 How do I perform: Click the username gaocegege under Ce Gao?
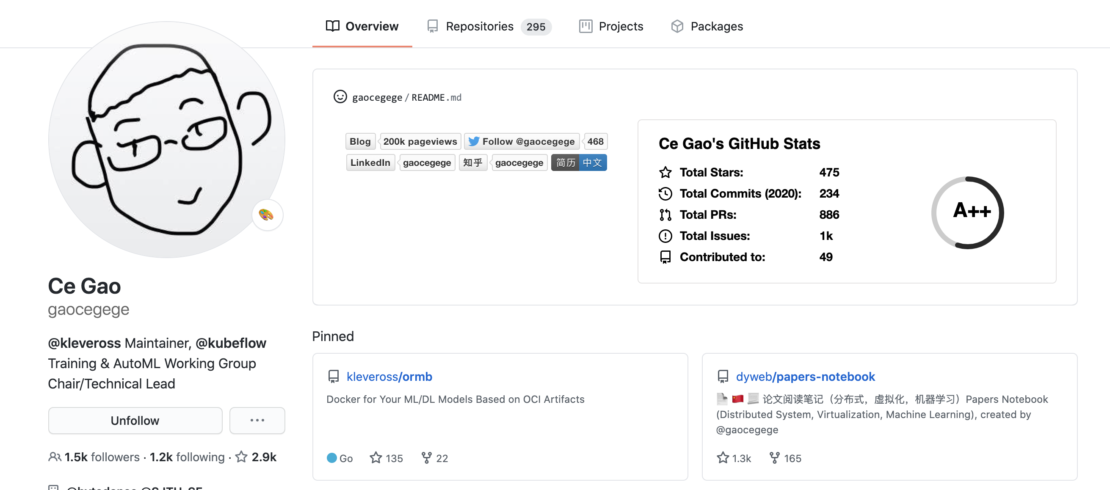(x=88, y=309)
